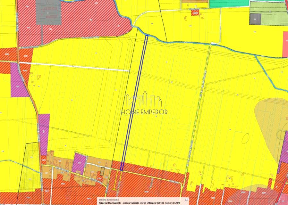This screenshot has width=288, height=205.
Task: Click the 'Ołtarzew (0013)' district text
Action: (x=156, y=203)
